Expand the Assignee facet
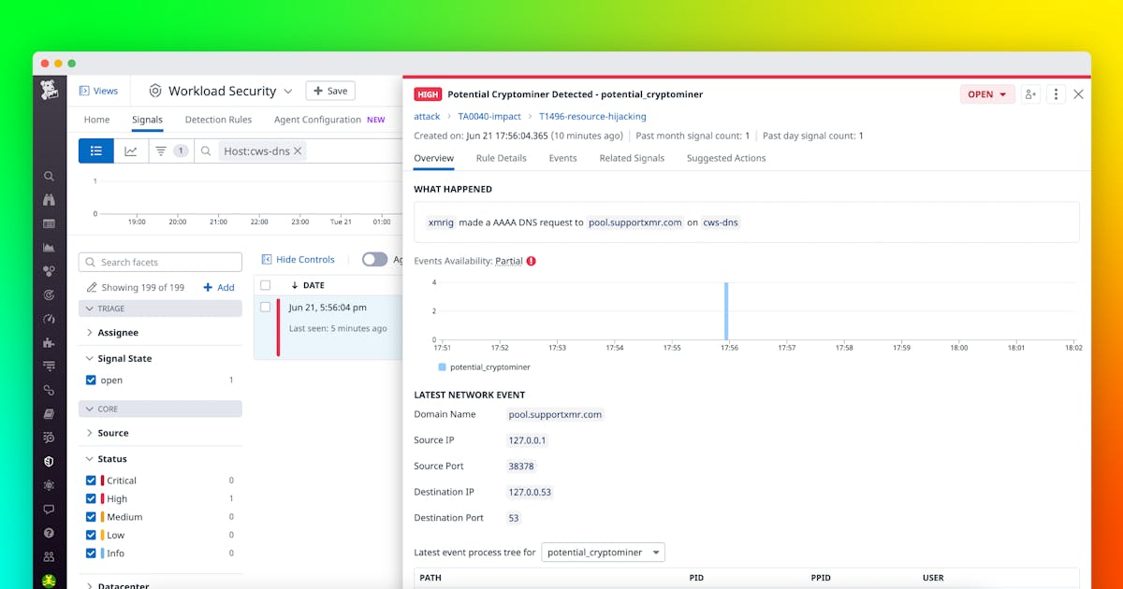Viewport: 1123px width, 589px height. coord(118,333)
